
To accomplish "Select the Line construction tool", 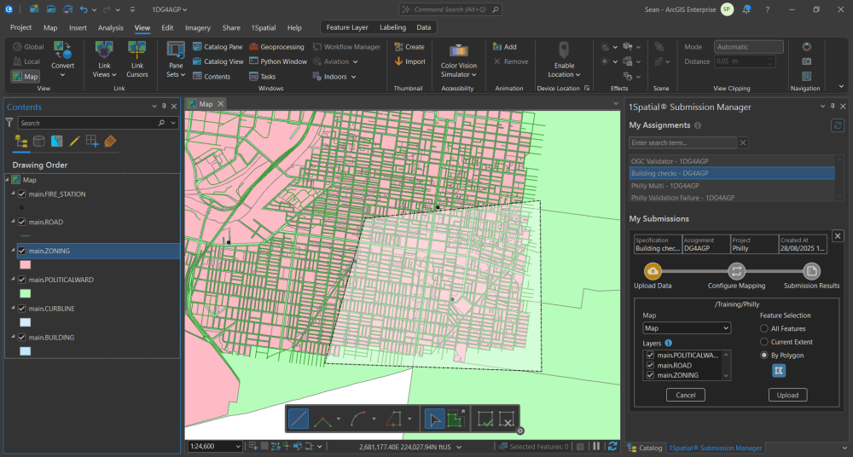I will click(x=298, y=419).
